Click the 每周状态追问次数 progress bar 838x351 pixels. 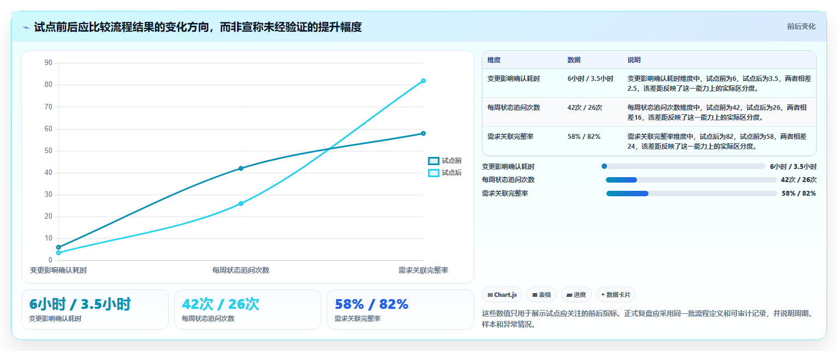click(691, 180)
